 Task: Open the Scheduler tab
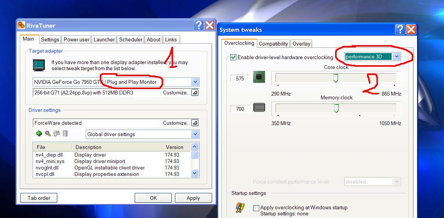coord(131,39)
